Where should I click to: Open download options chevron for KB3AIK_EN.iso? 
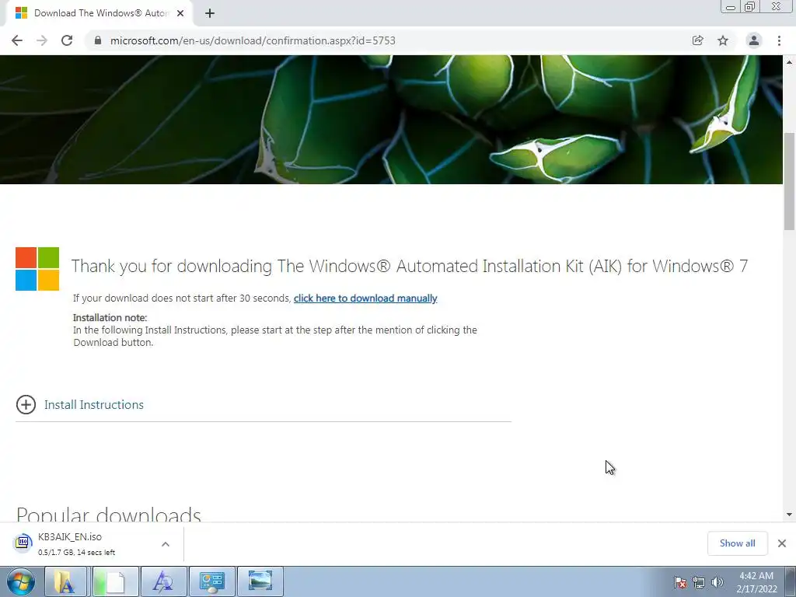(166, 544)
